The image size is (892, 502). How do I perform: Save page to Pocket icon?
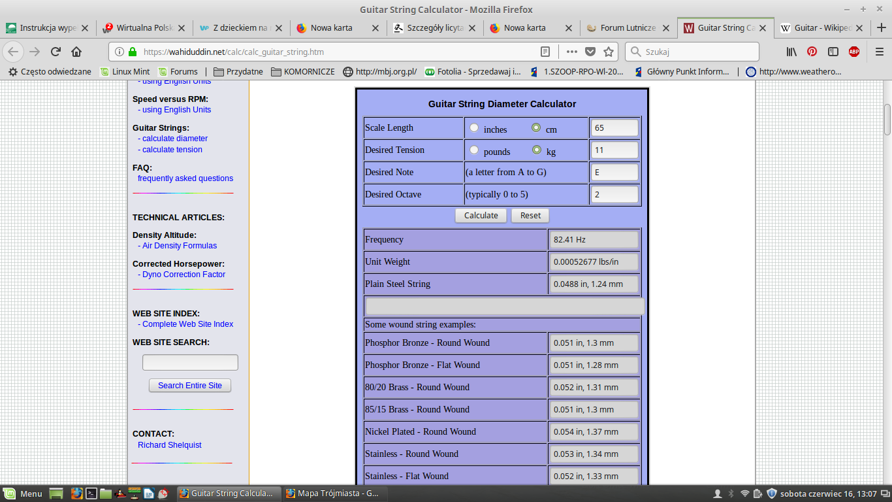(590, 52)
